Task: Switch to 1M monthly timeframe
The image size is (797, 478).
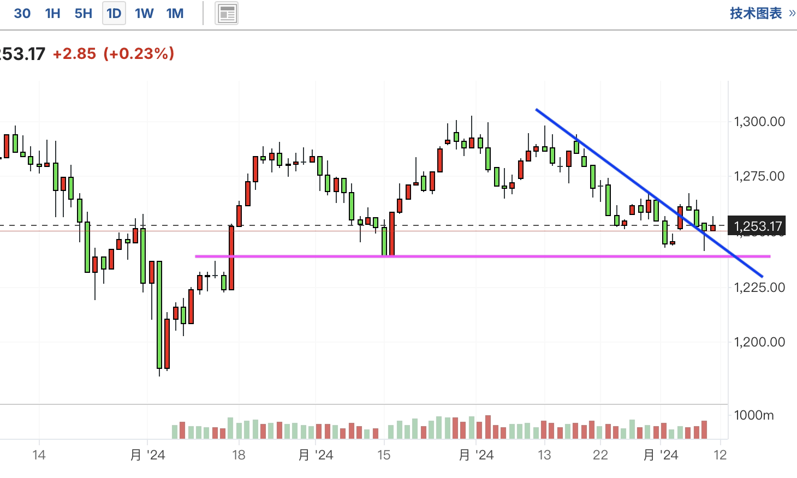Action: 175,13
